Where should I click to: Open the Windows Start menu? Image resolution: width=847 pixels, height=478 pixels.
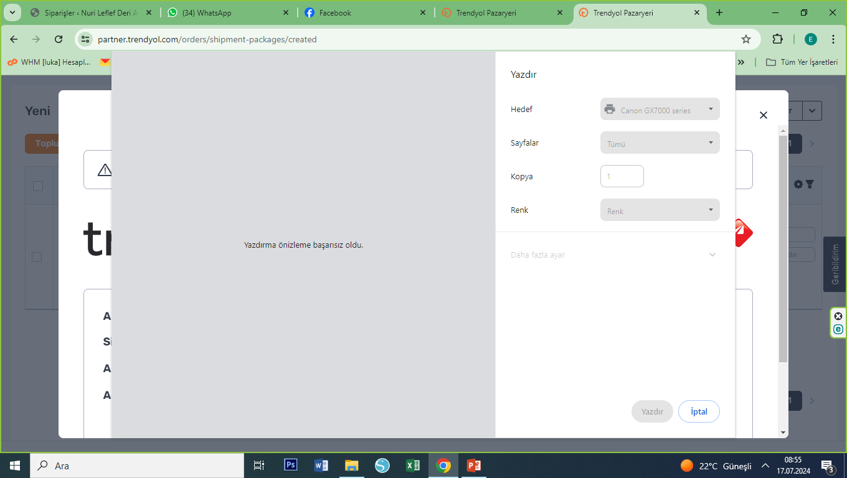[14, 466]
